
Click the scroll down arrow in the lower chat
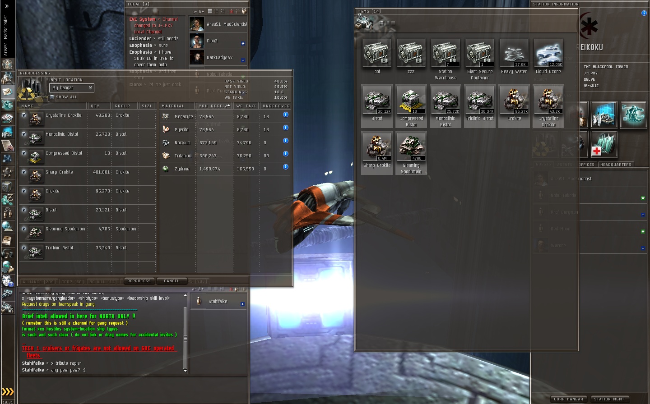click(x=185, y=371)
